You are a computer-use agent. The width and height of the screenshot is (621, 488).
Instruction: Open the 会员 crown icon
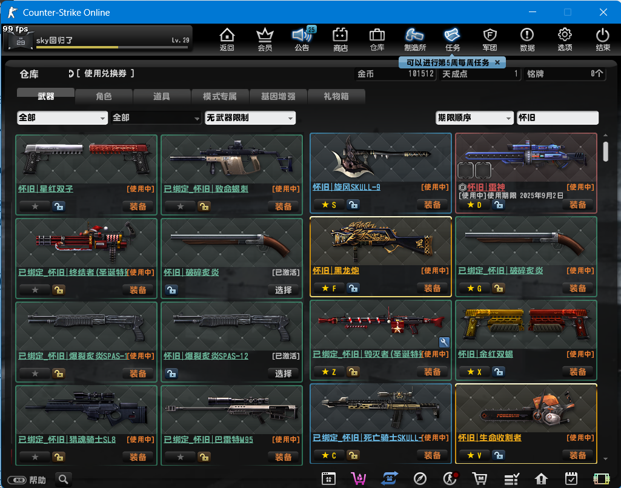point(265,39)
